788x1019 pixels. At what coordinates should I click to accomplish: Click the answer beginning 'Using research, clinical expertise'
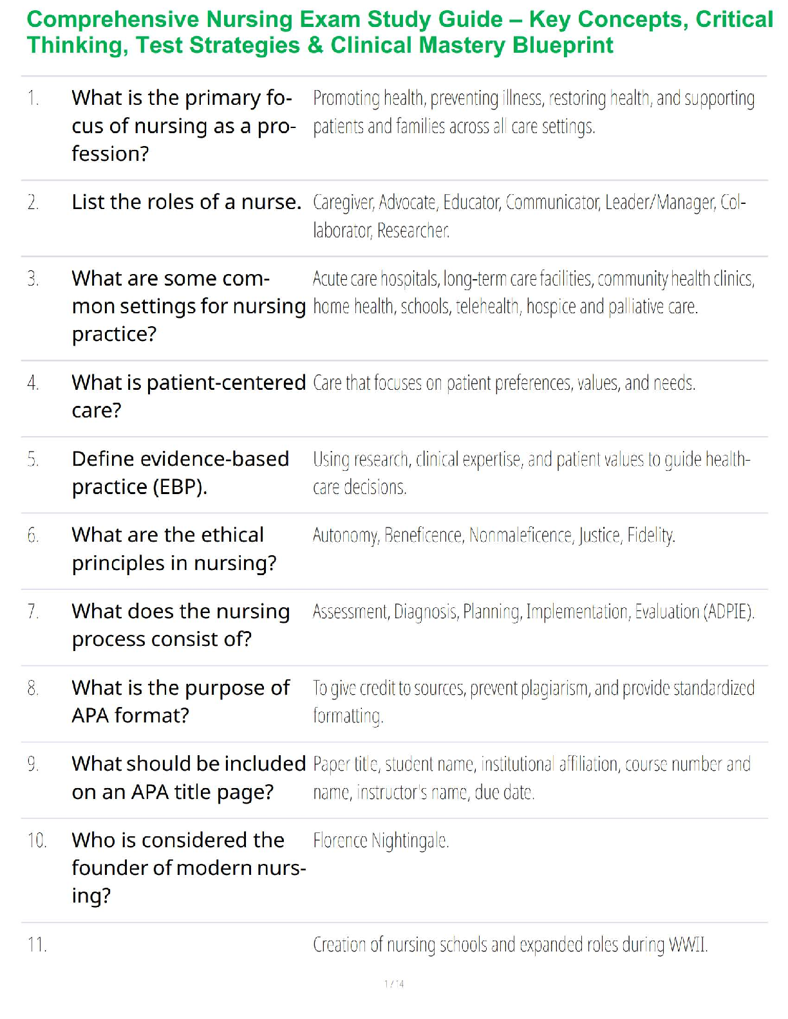[x=531, y=473]
